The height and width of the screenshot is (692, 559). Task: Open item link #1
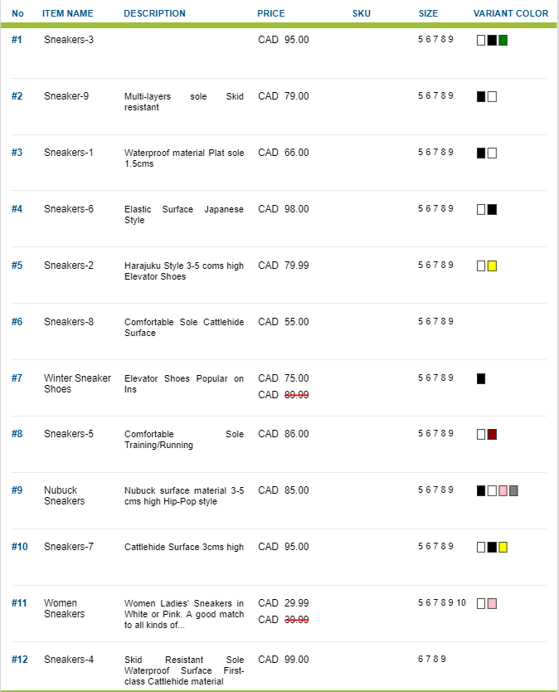pyautogui.click(x=17, y=40)
